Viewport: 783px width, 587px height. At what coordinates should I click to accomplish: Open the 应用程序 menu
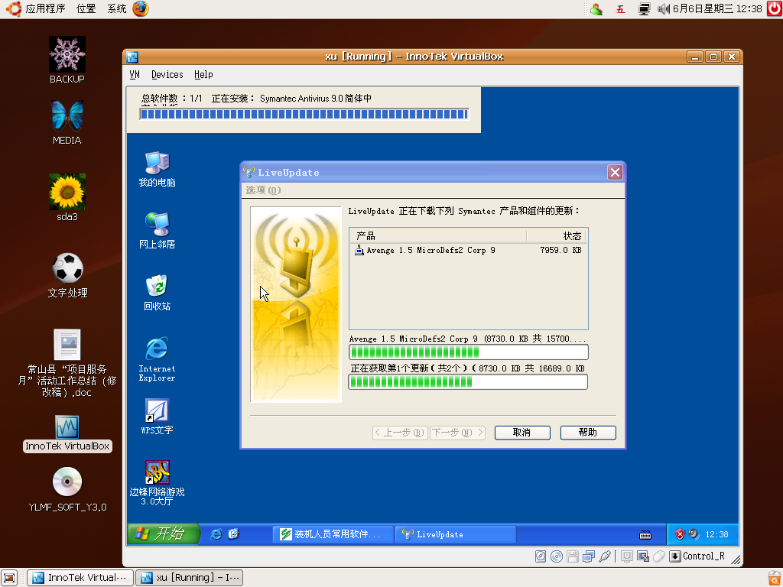[45, 8]
